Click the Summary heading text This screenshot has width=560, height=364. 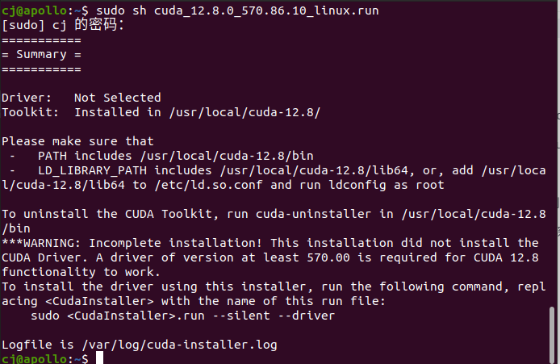coord(41,55)
